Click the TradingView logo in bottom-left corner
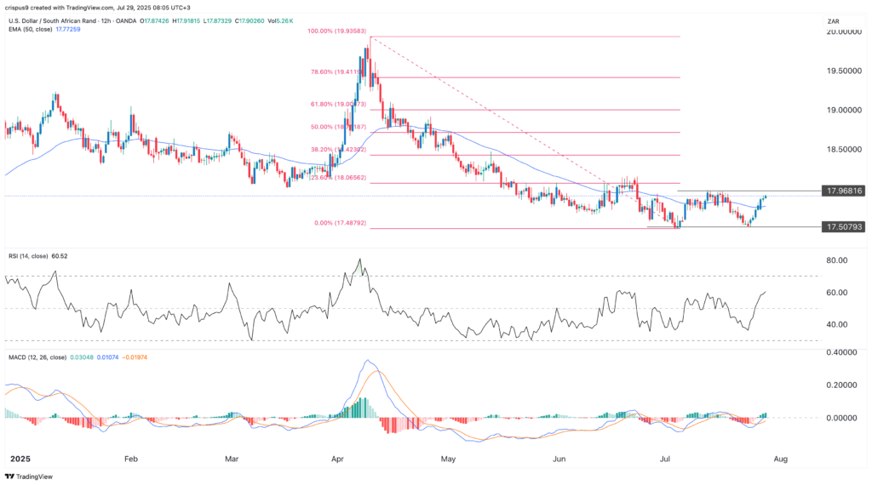872x485 pixels. [29, 476]
